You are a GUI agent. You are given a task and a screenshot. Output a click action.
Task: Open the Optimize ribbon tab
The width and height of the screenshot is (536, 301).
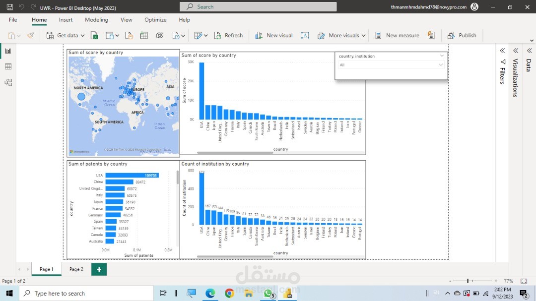point(155,20)
